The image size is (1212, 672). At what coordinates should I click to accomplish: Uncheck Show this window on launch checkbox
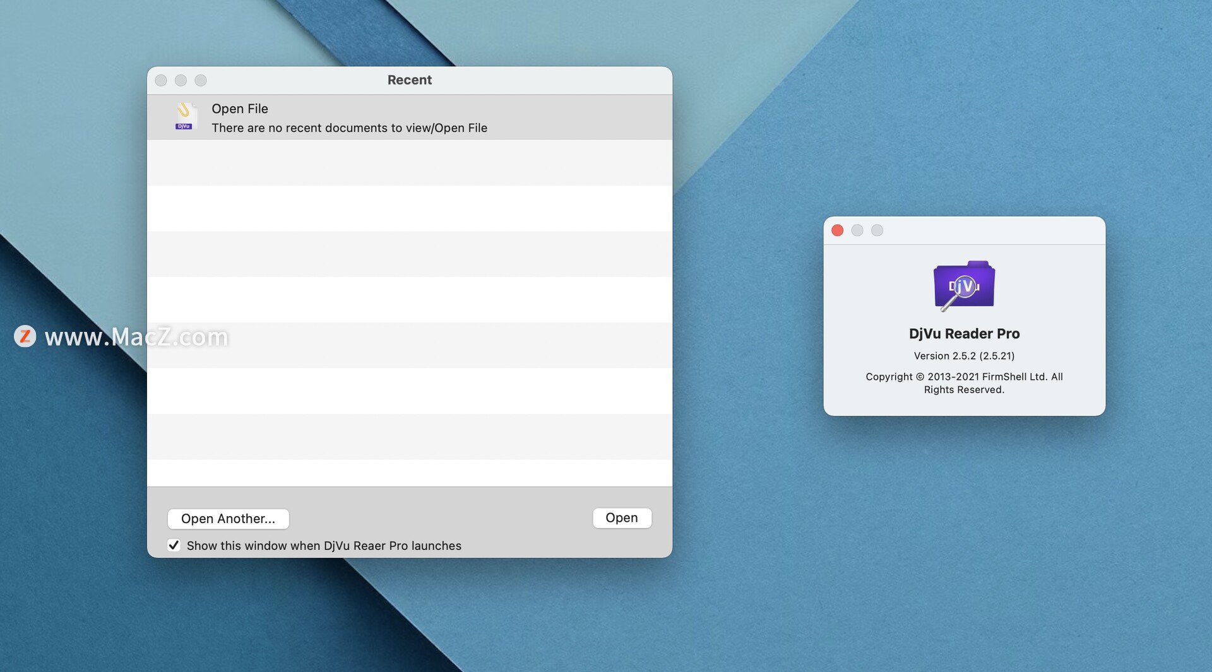coord(174,545)
